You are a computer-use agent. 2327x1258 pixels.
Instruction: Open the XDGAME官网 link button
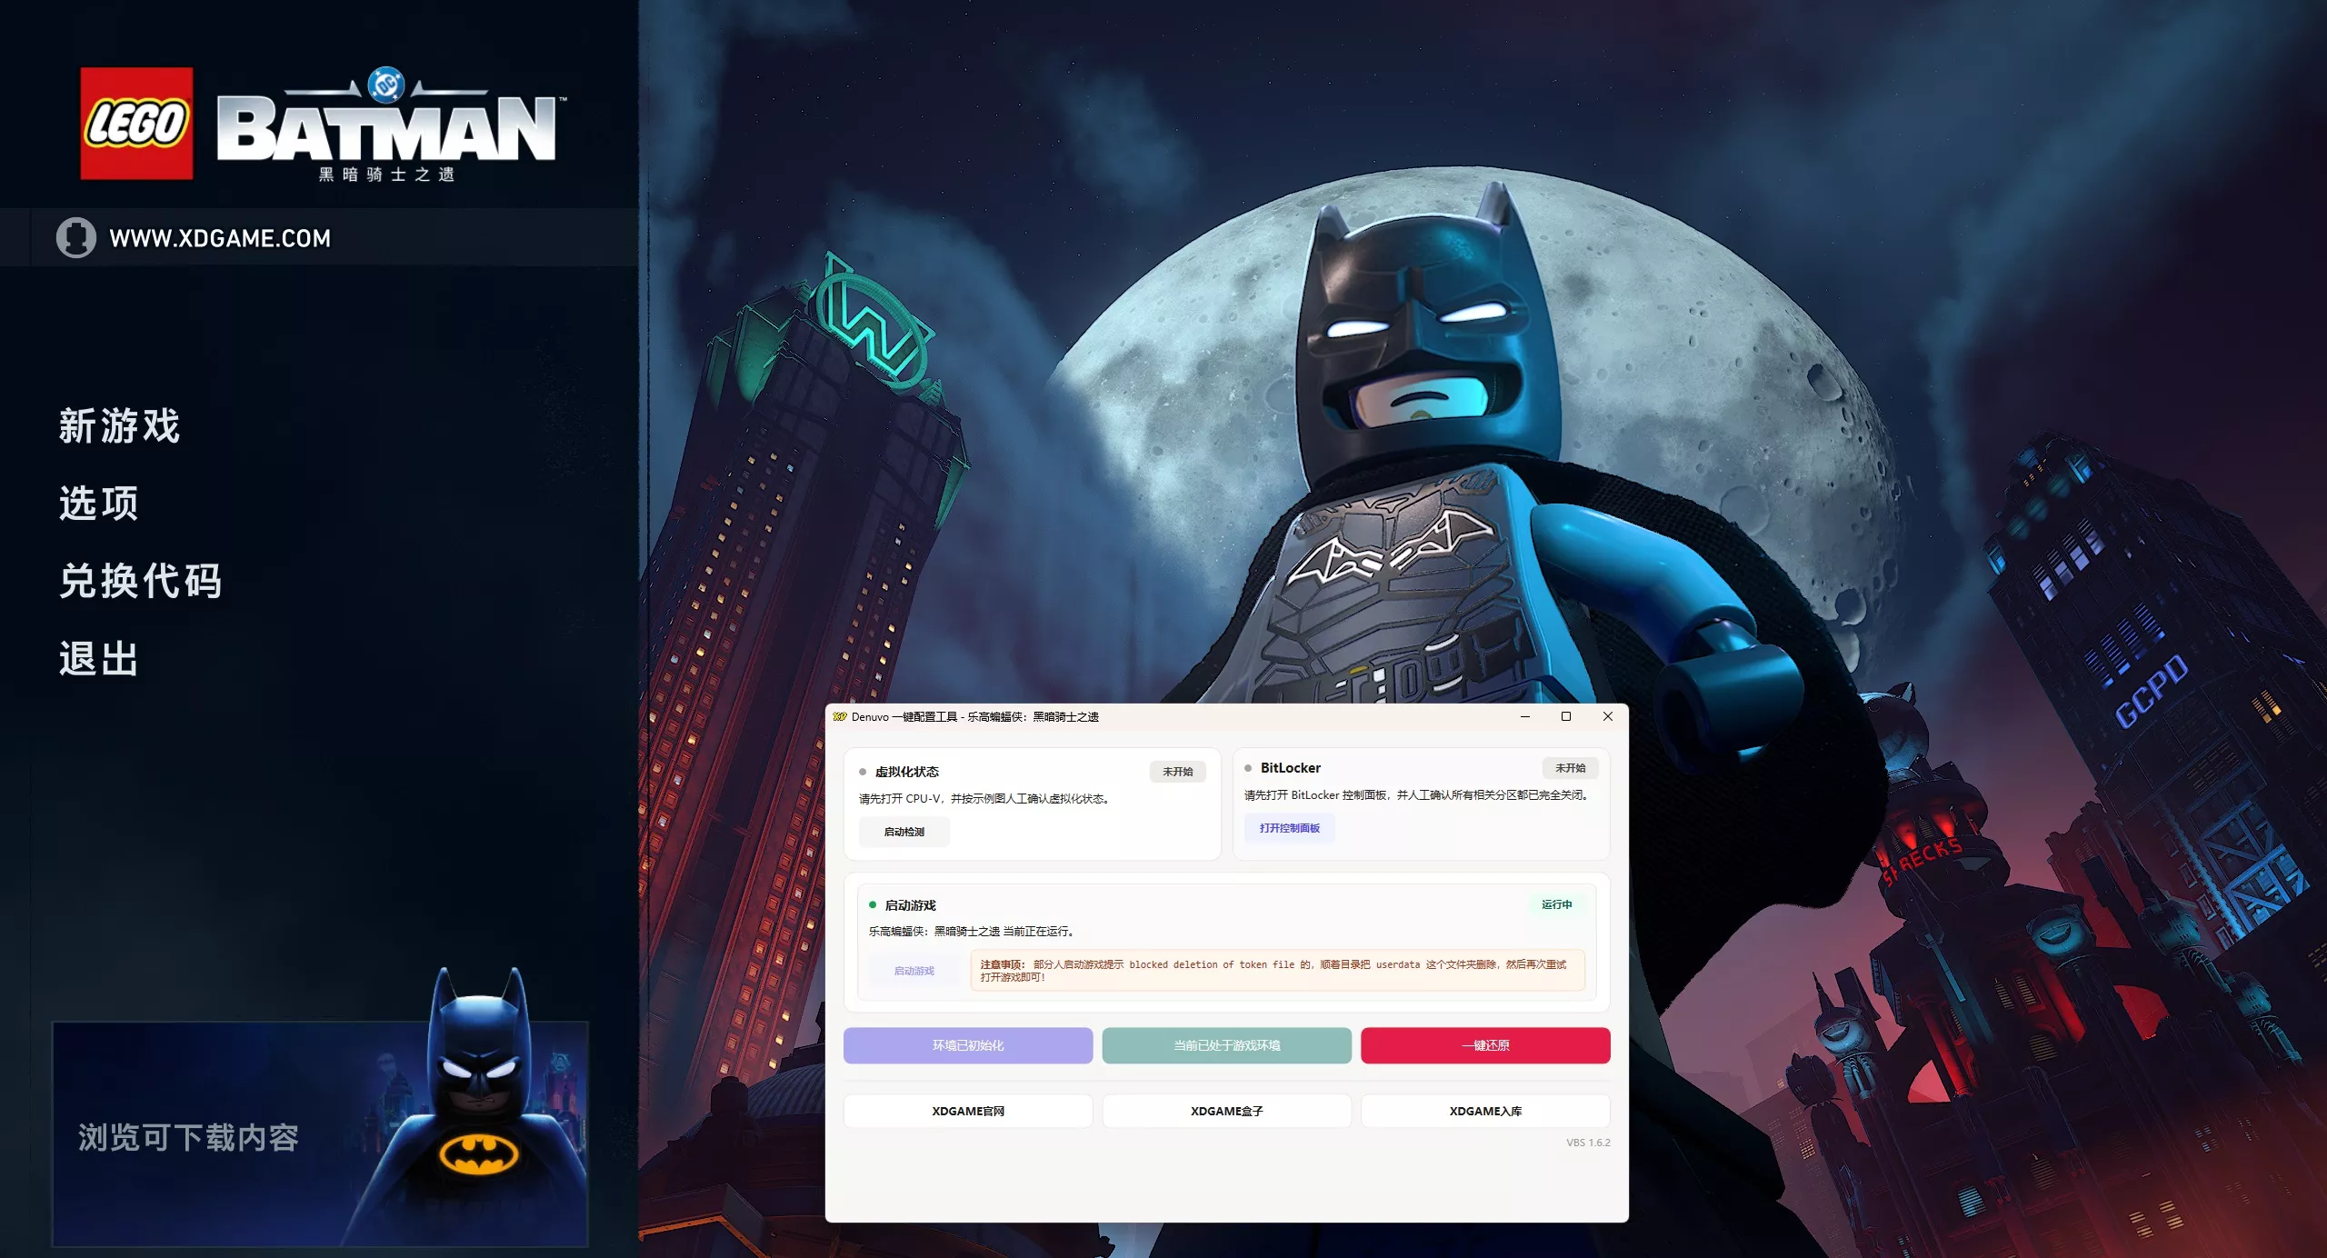pyautogui.click(x=968, y=1111)
